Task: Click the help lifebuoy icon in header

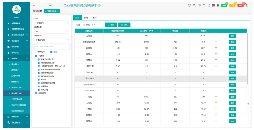Action: tap(190, 5)
